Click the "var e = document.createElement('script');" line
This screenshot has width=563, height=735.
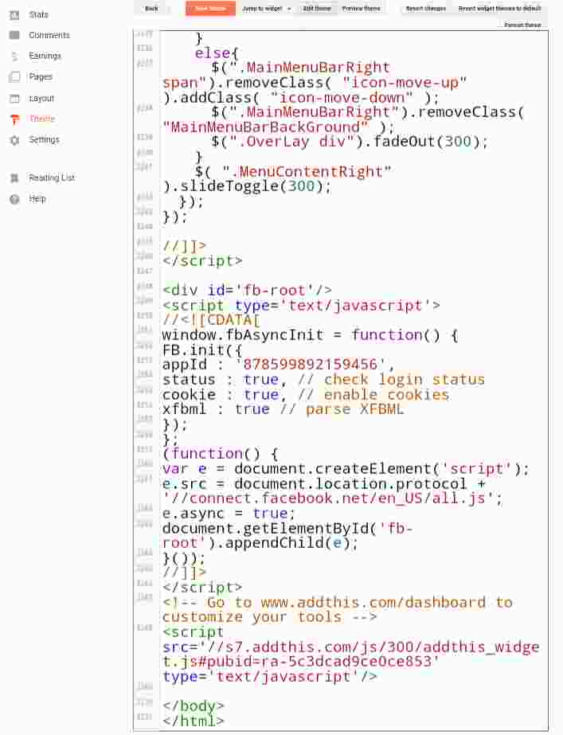tap(346, 469)
